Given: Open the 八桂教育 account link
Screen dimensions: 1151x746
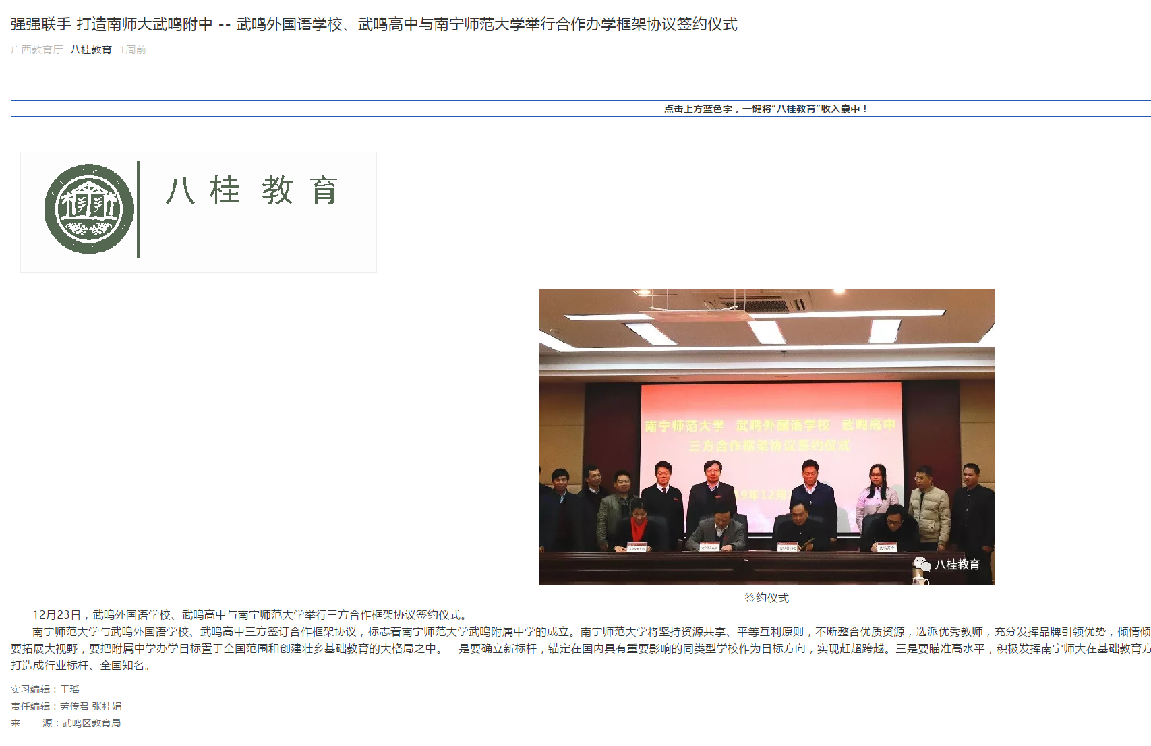Looking at the screenshot, I should [91, 50].
